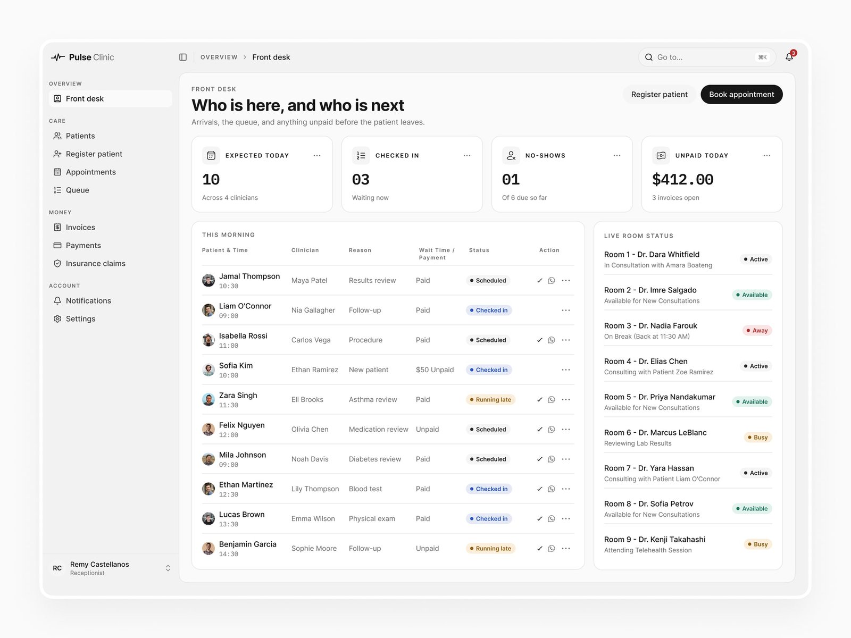
Task: Click WhatsApp icon for Lucas Brown
Action: (x=552, y=518)
